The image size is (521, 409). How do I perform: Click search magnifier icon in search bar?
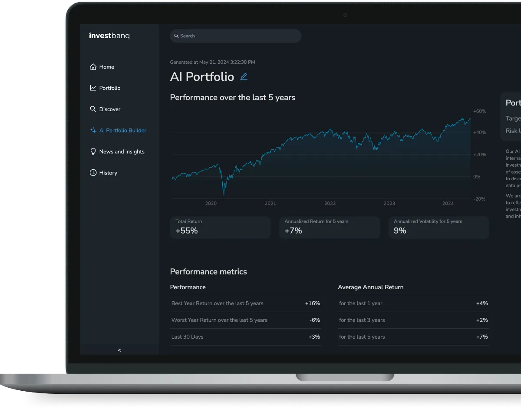click(x=176, y=36)
